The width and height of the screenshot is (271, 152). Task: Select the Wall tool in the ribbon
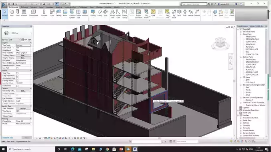pyautogui.click(x=12, y=13)
